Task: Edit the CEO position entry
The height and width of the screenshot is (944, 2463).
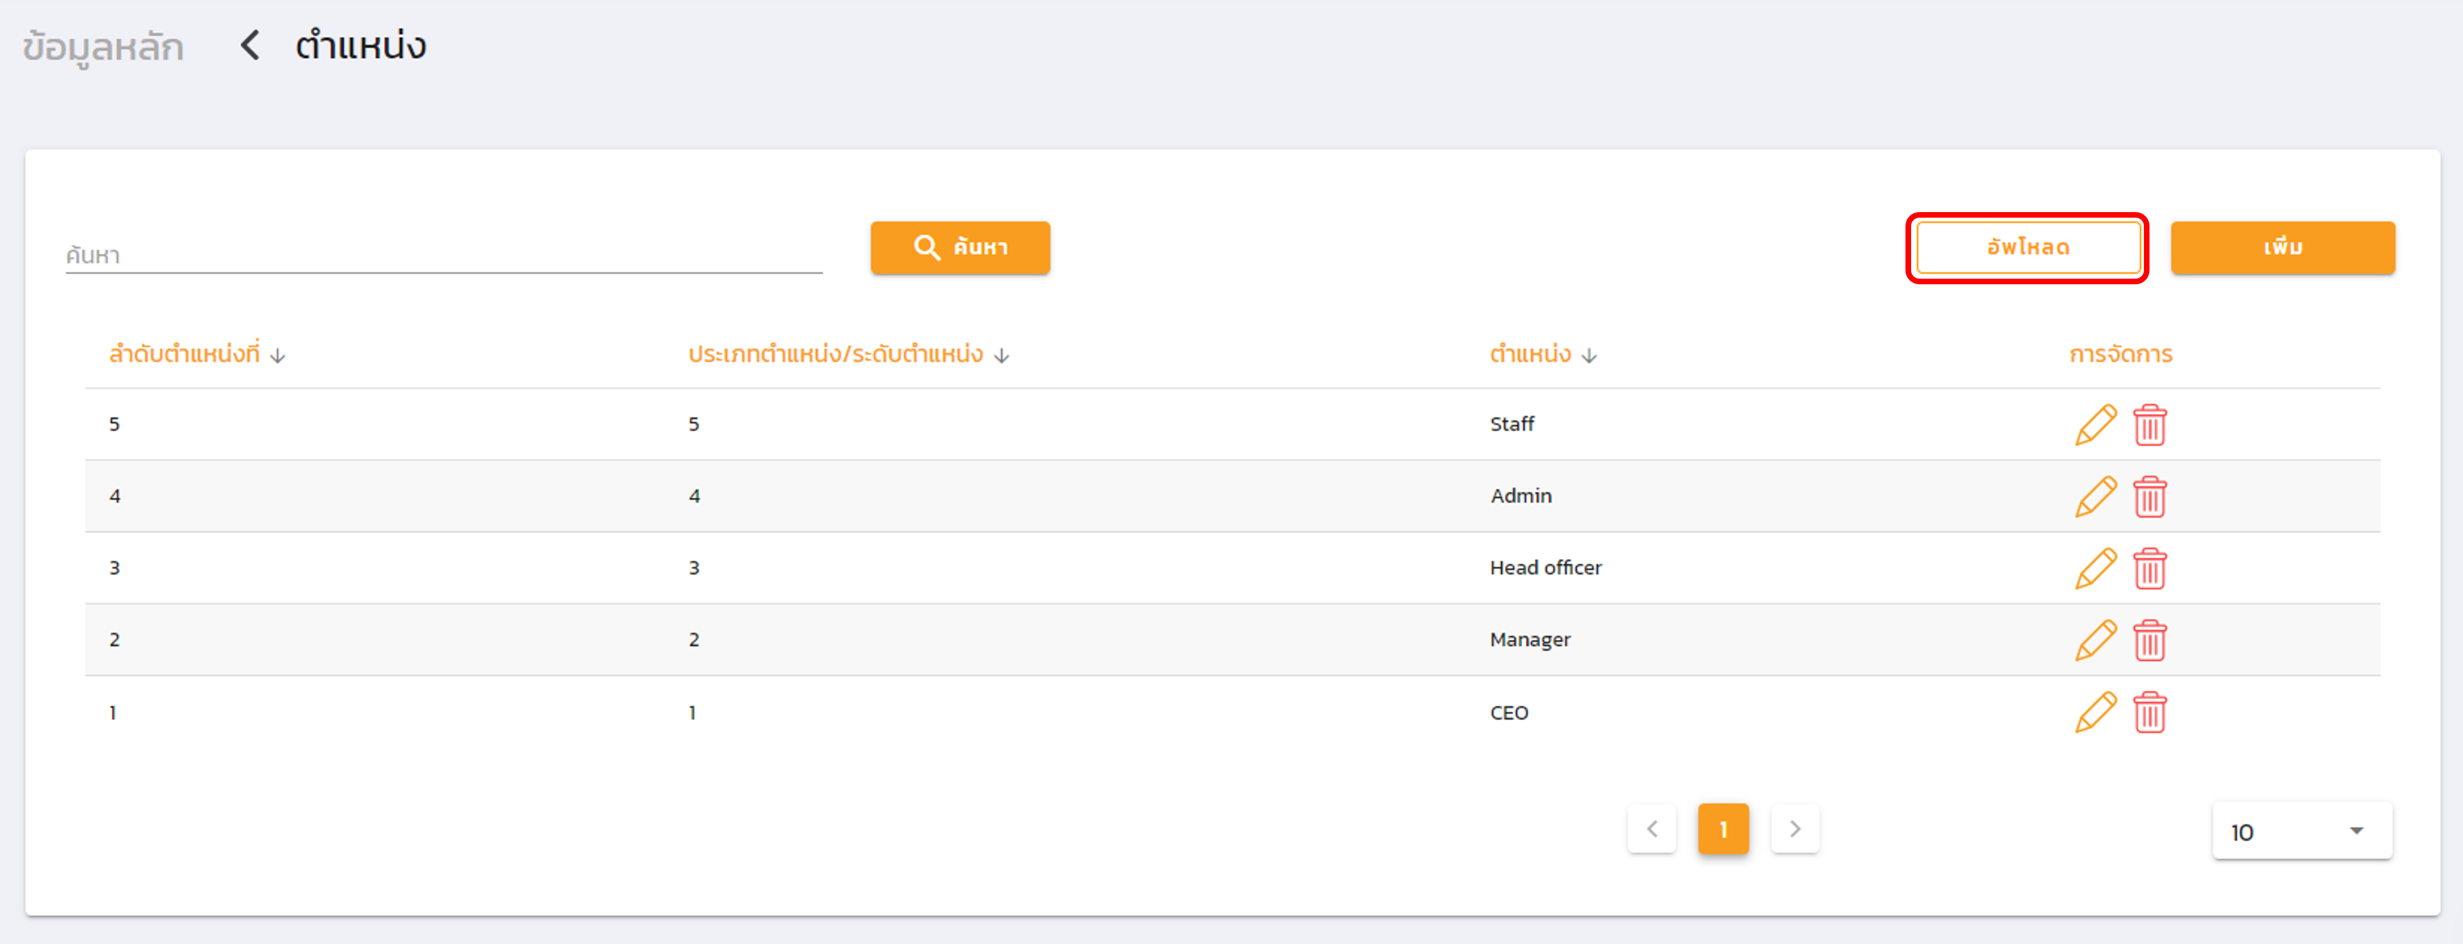Action: click(x=2095, y=712)
